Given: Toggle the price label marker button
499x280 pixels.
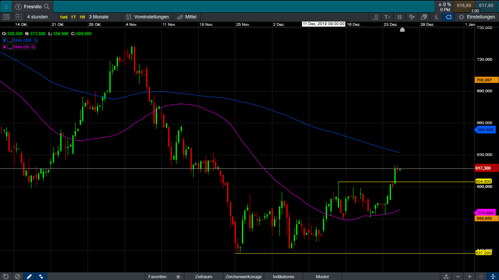Looking at the screenshot, I should [448, 17].
